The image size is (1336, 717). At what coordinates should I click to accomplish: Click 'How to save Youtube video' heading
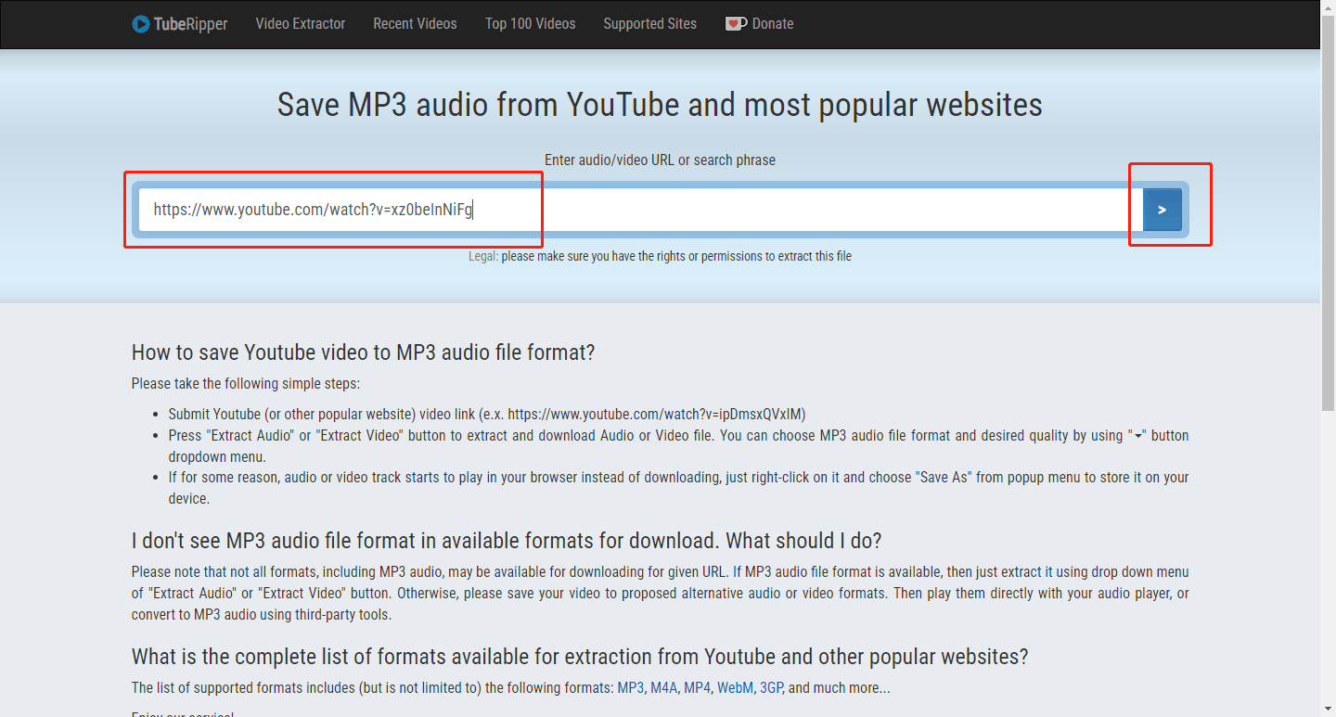[x=363, y=352]
